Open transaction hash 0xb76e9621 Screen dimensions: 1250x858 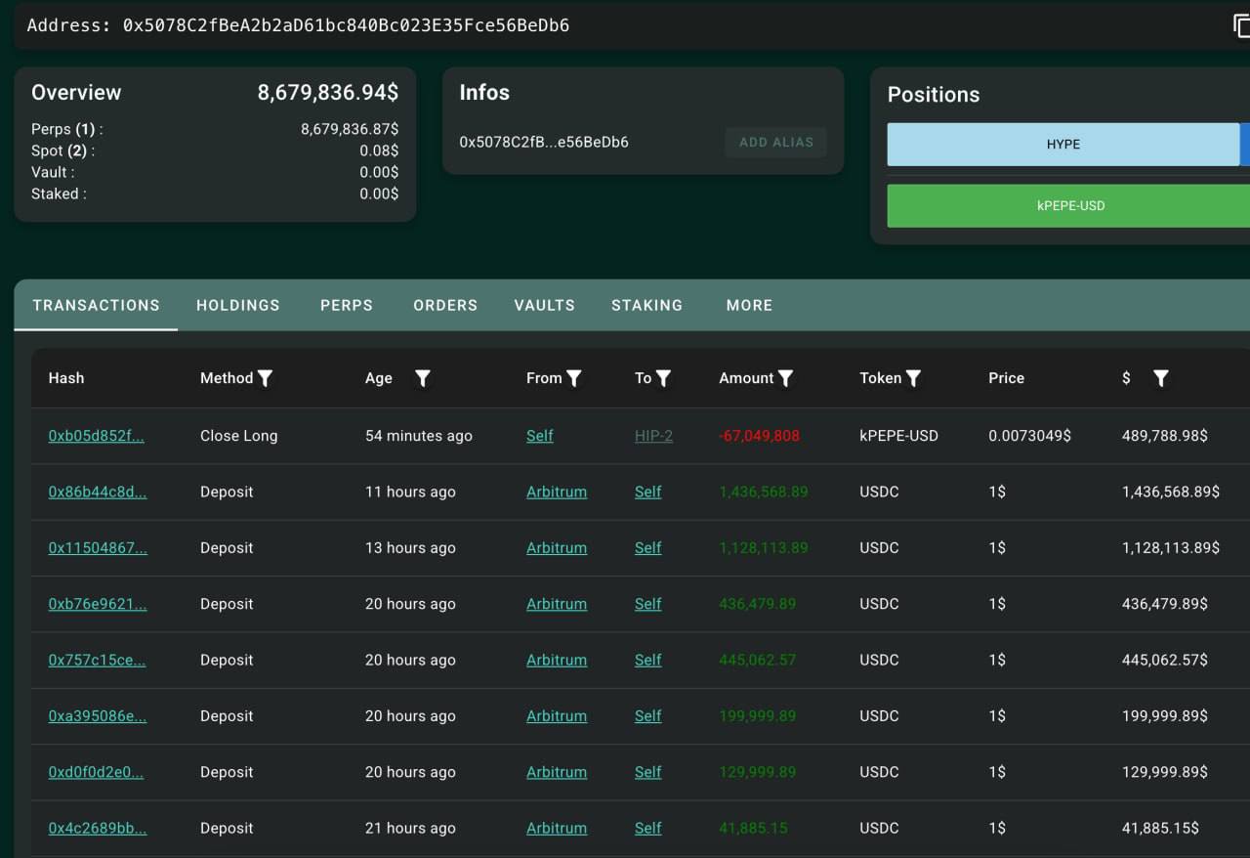(98, 604)
